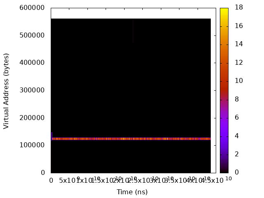Screen dimensions: 264x198
Task: Select the 'Time (ns)' x-axis label
Action: [x=132, y=192]
